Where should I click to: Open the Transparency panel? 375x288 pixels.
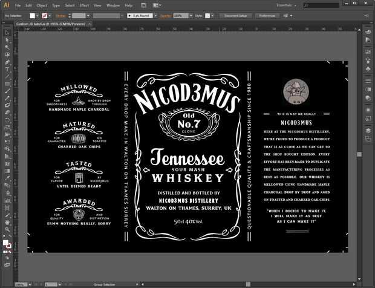coord(368,98)
